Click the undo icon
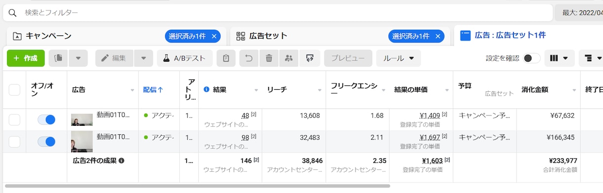This screenshot has width=603, height=193. (249, 58)
